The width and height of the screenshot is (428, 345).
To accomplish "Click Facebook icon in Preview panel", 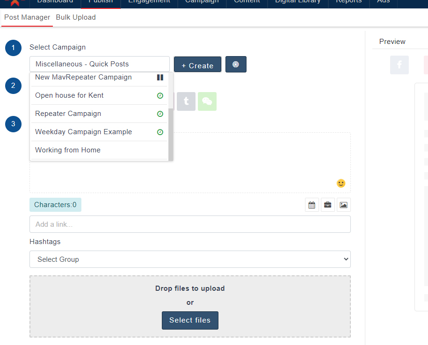I will click(x=399, y=65).
